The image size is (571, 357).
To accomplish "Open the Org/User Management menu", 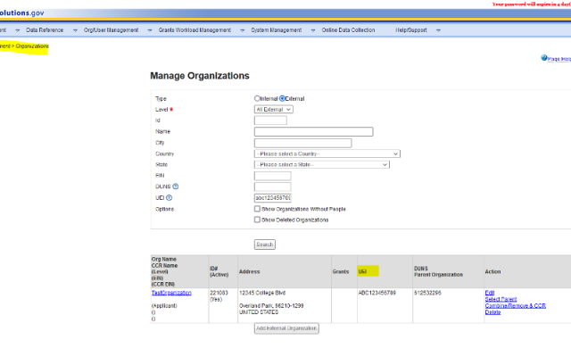I will 111,30.
